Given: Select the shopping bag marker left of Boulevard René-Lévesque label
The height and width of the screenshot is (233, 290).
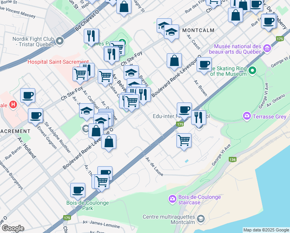Looking at the screenshot, I should tap(174, 61).
